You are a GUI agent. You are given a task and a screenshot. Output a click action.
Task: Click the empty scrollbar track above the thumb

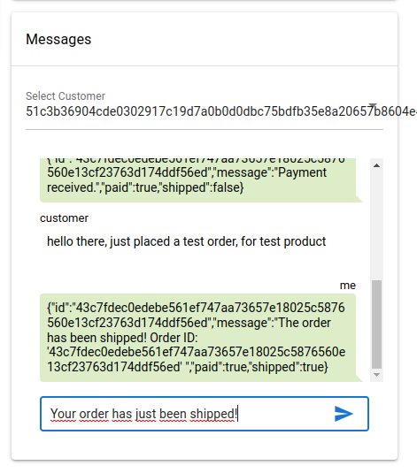pyautogui.click(x=376, y=225)
